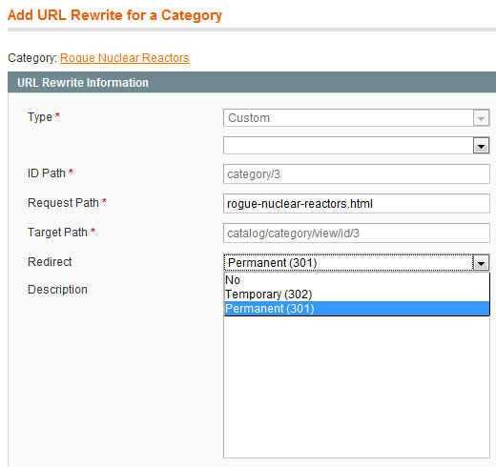Click the Redirect field label
The height and width of the screenshot is (467, 496).
pos(50,262)
